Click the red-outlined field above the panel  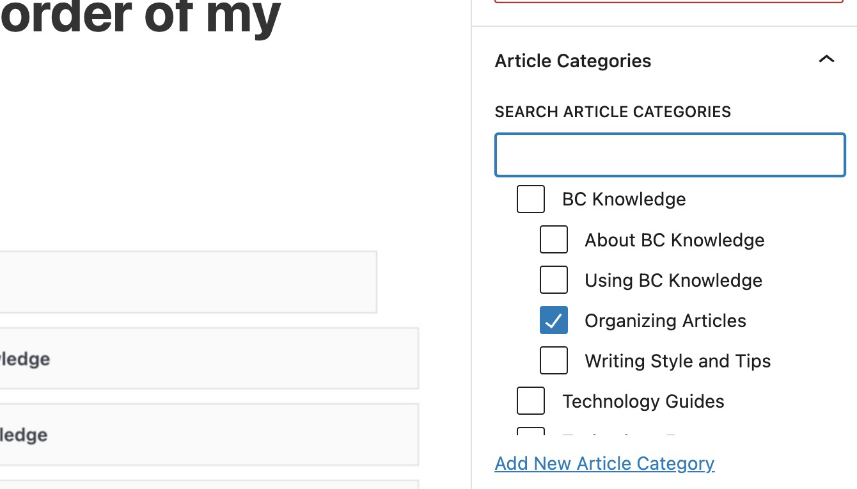click(670, 2)
